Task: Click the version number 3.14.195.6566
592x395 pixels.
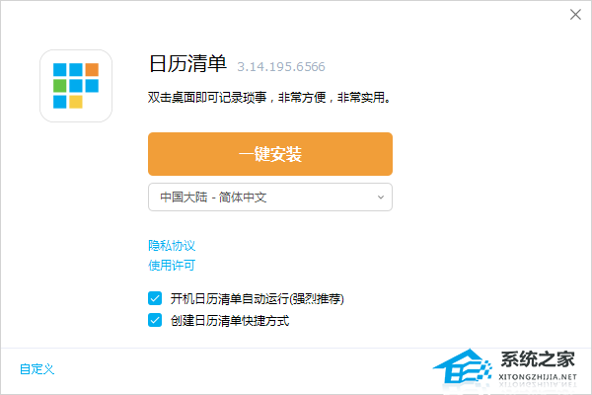Action: pos(281,67)
